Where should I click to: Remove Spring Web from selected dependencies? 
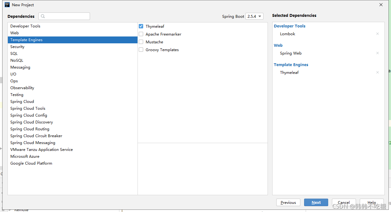tap(378, 53)
